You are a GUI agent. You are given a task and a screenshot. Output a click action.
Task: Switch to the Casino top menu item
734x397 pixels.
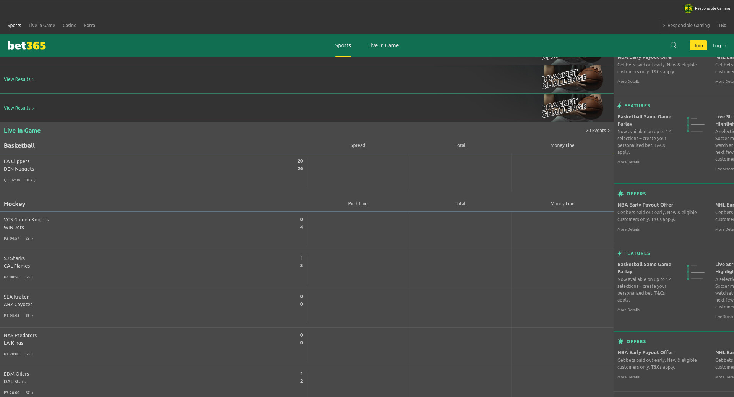pyautogui.click(x=70, y=26)
